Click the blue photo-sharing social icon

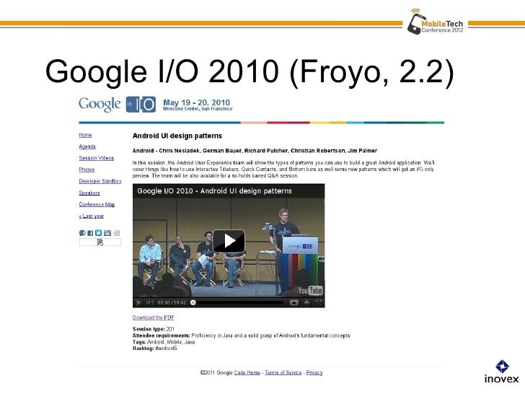(x=107, y=233)
